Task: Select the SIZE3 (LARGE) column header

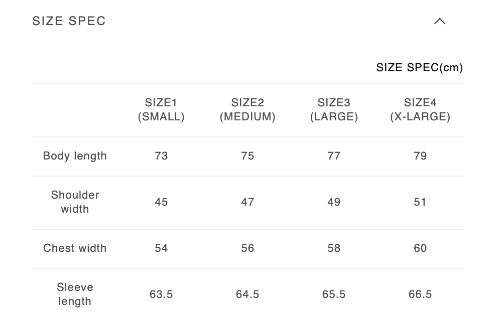Action: click(x=334, y=110)
